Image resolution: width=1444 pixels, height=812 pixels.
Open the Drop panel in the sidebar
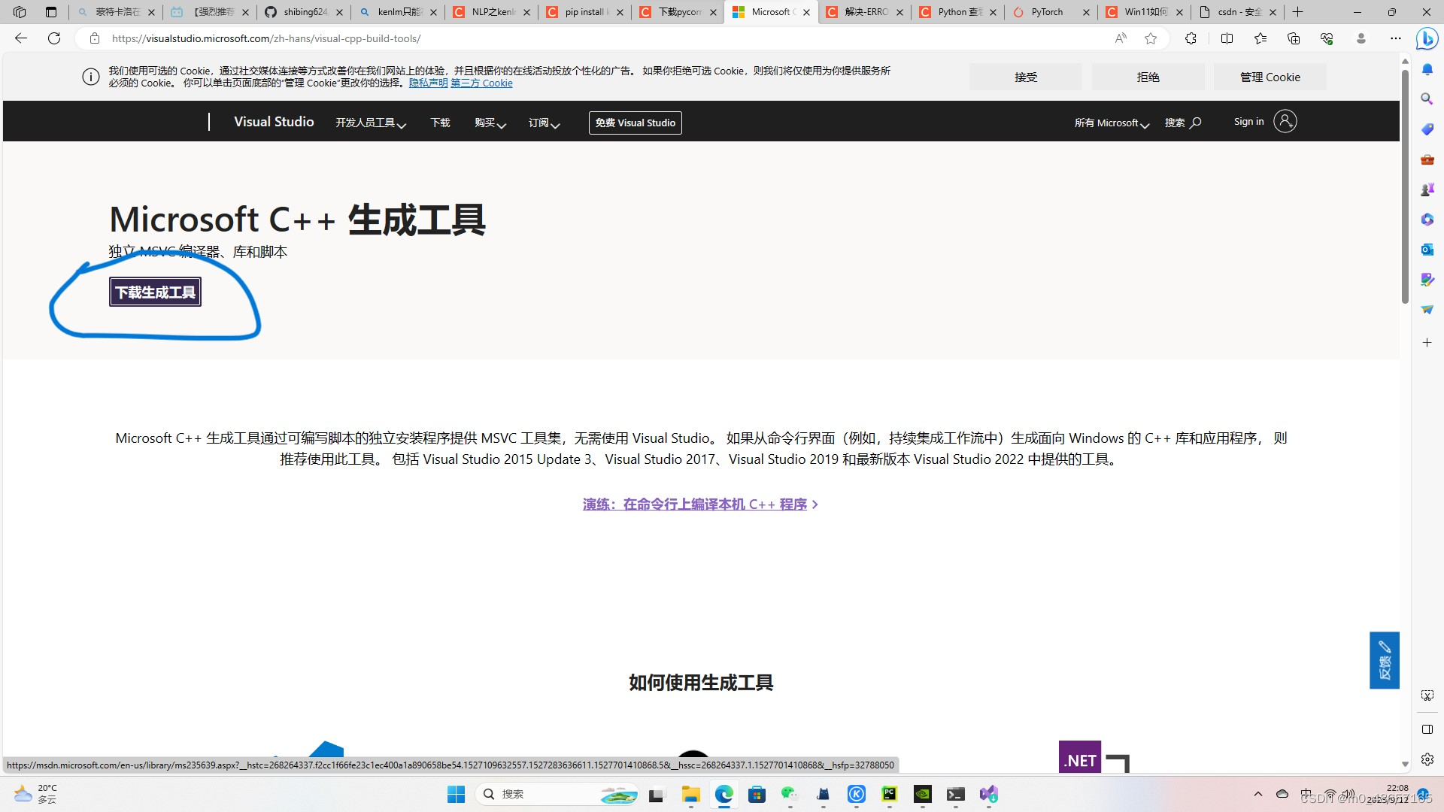(1427, 309)
